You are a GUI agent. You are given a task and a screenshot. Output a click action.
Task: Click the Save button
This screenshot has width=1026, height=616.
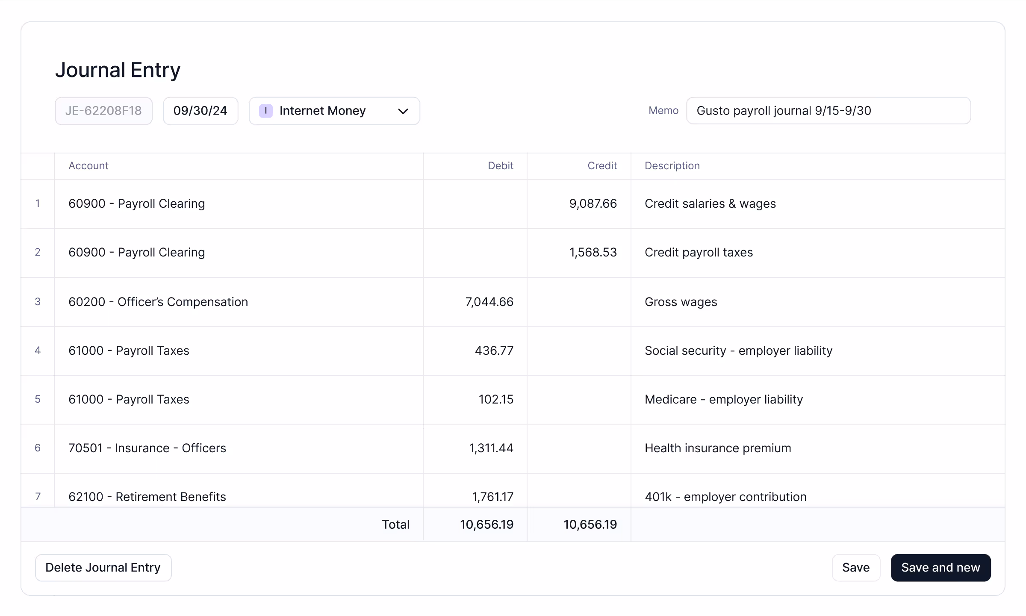click(855, 568)
